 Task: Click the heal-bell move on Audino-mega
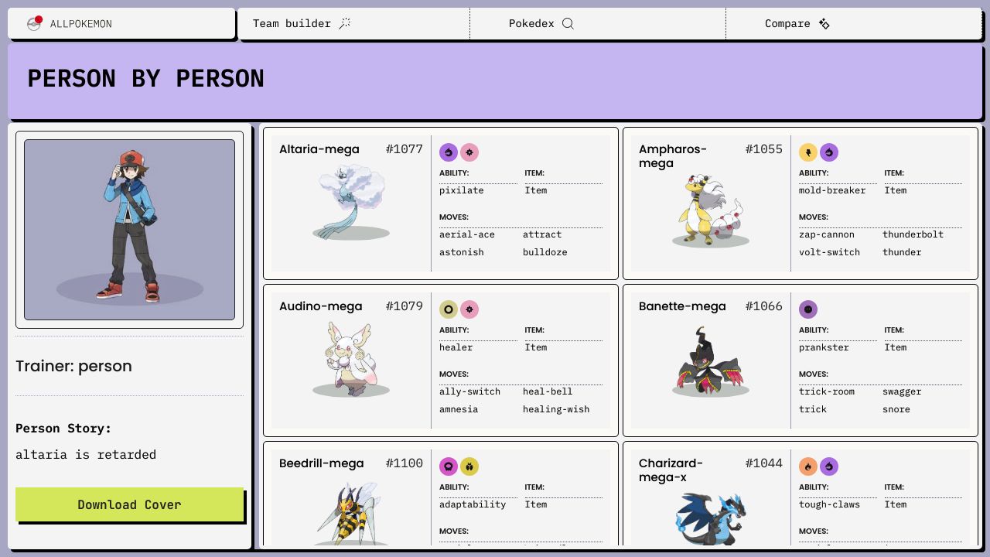click(x=548, y=391)
